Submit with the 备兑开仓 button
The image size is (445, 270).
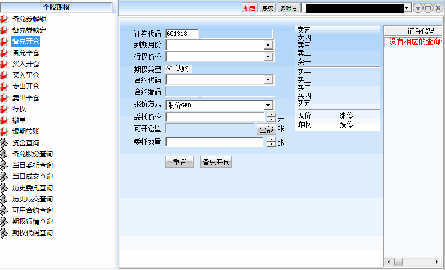[216, 162]
